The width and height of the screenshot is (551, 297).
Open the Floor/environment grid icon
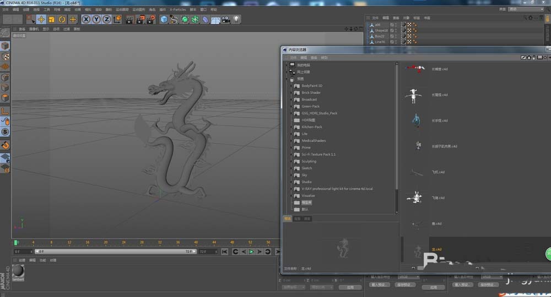pyautogui.click(x=215, y=19)
